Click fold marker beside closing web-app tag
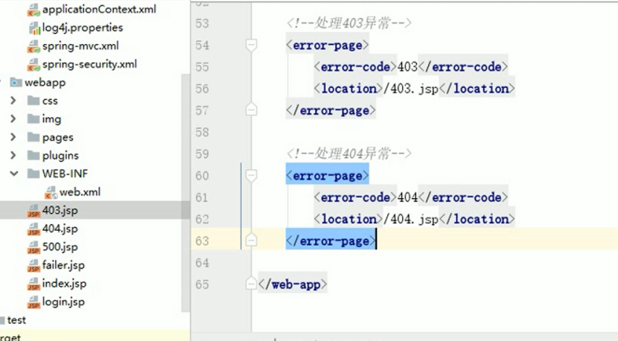This screenshot has width=618, height=341. [x=251, y=283]
